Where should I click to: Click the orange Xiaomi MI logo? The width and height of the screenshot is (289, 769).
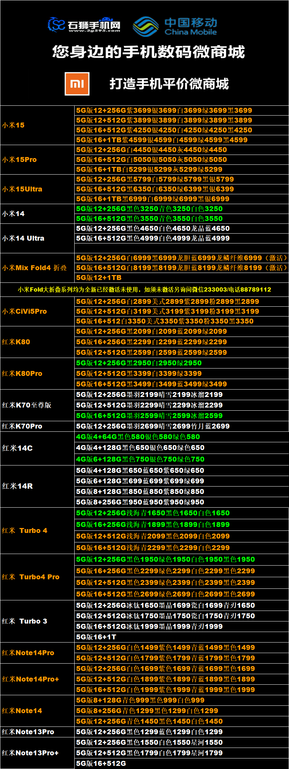tap(77, 84)
